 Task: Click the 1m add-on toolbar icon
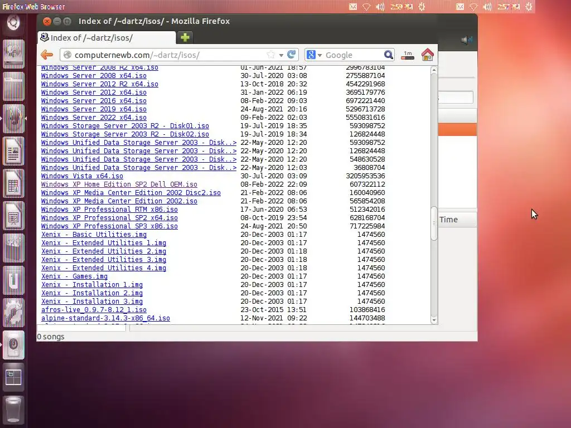[408, 55]
